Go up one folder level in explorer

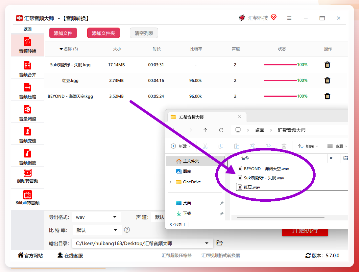205,130
